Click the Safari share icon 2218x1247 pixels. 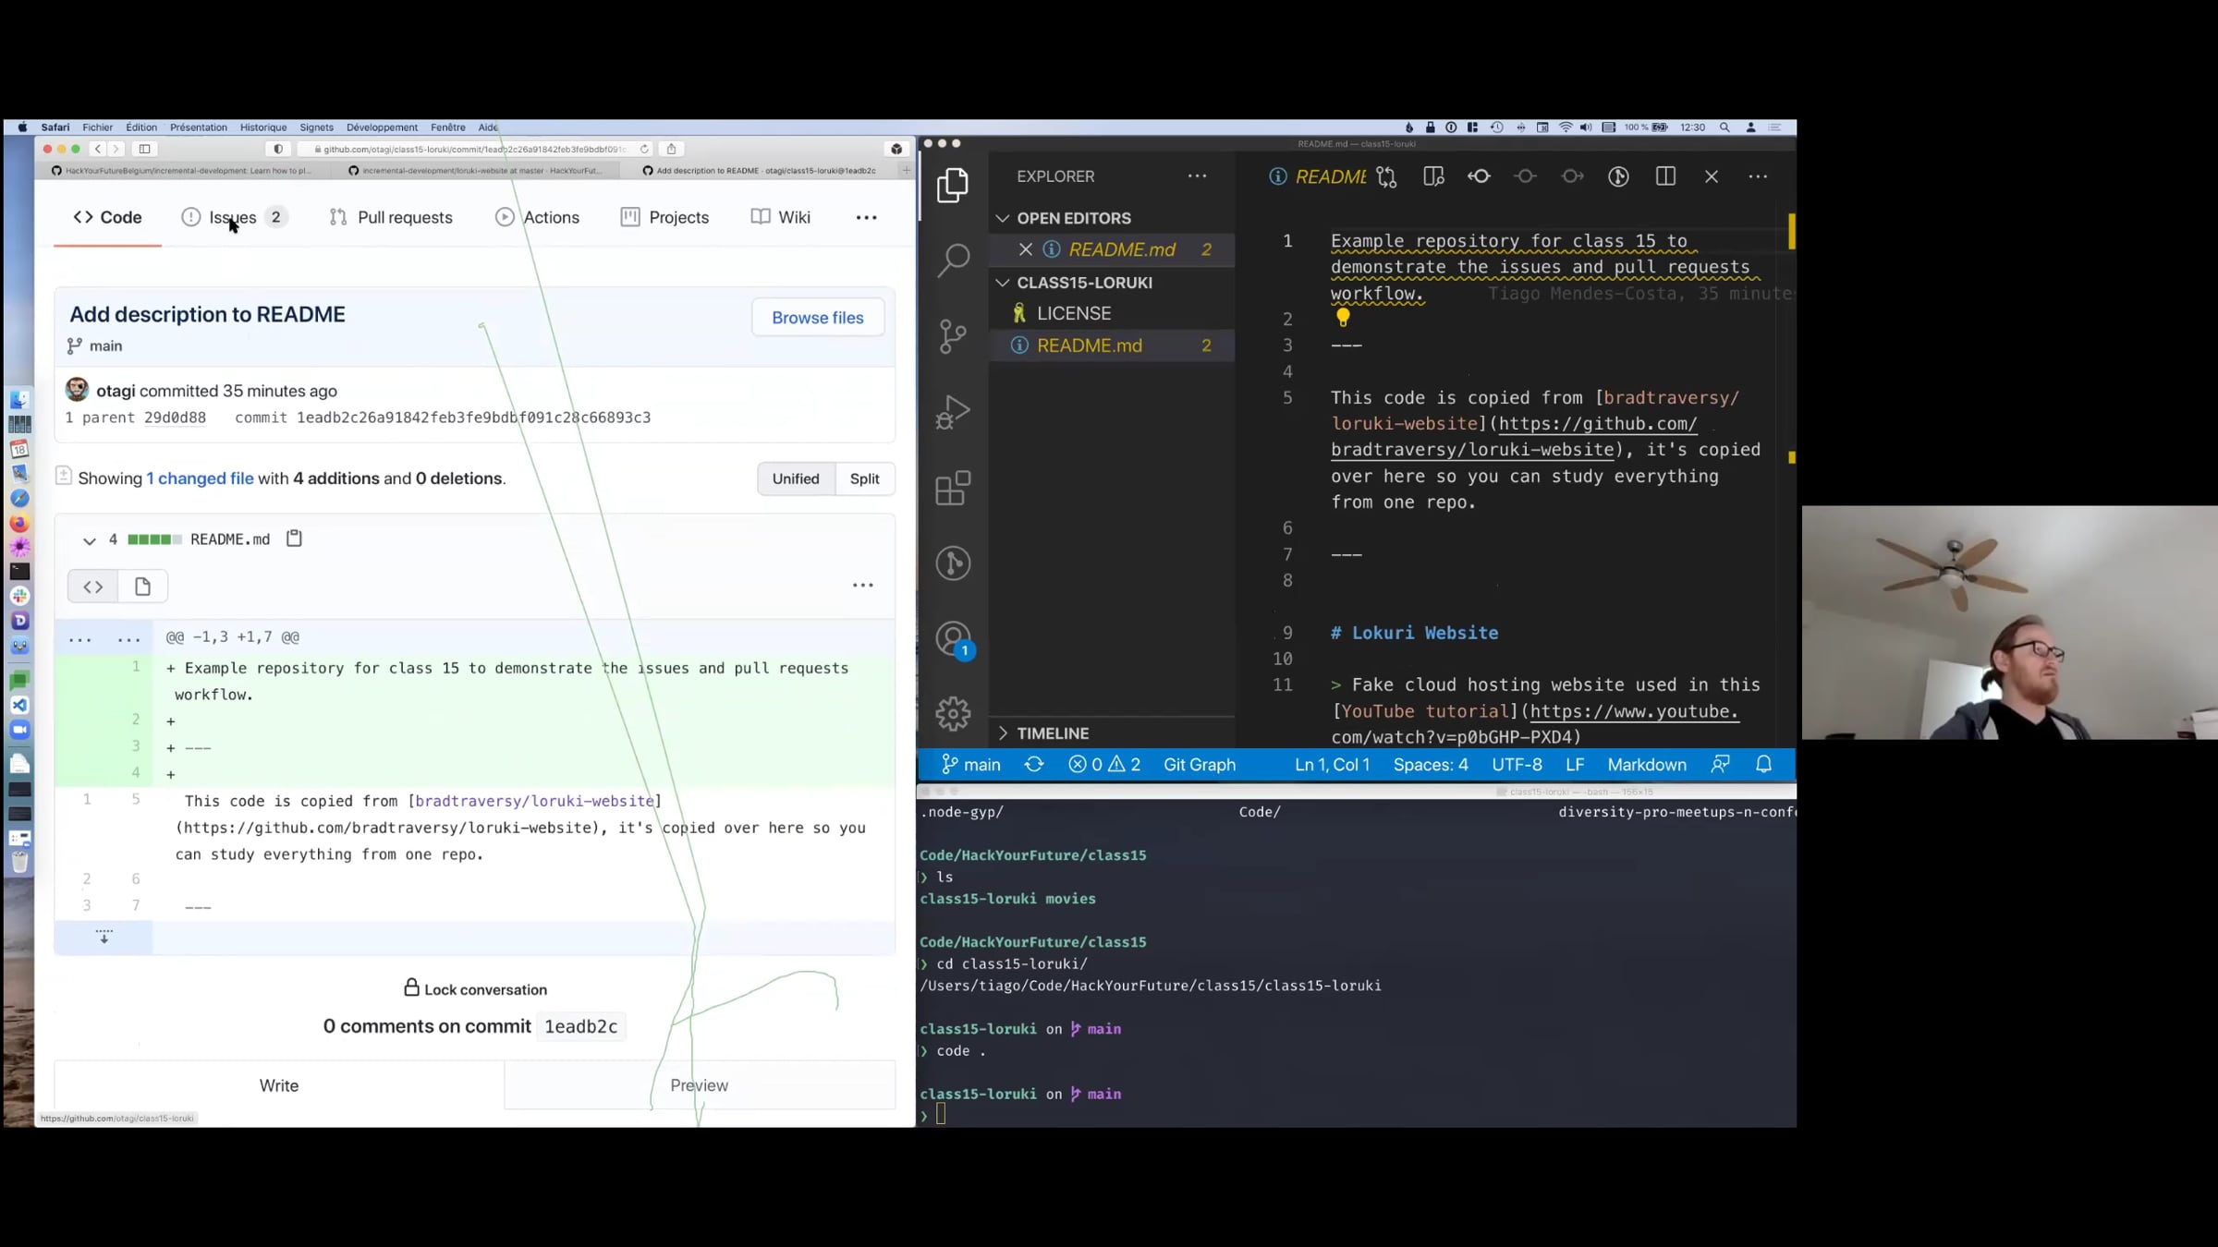tap(672, 149)
